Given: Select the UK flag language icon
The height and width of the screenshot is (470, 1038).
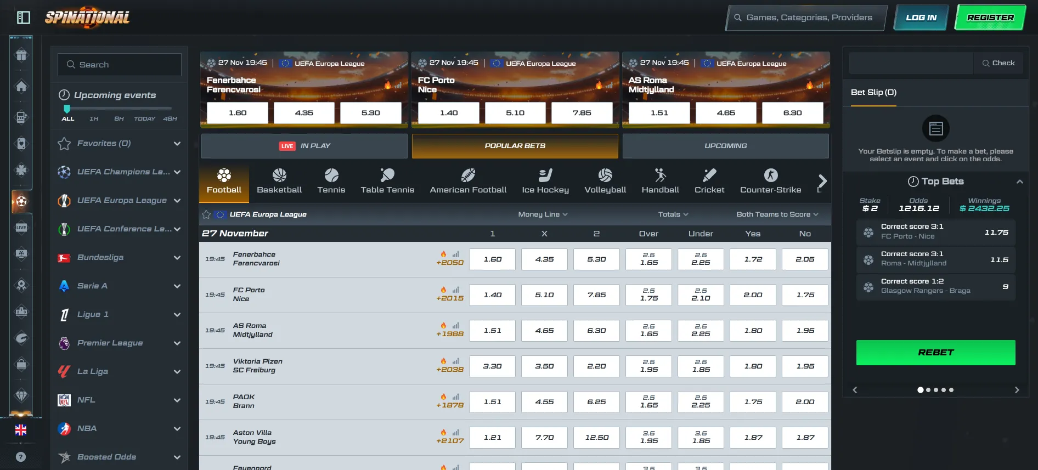Looking at the screenshot, I should click(x=21, y=430).
